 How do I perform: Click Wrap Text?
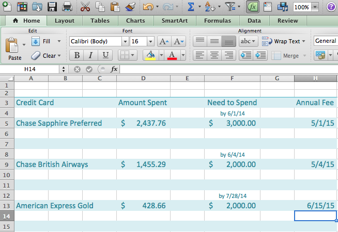pos(284,41)
